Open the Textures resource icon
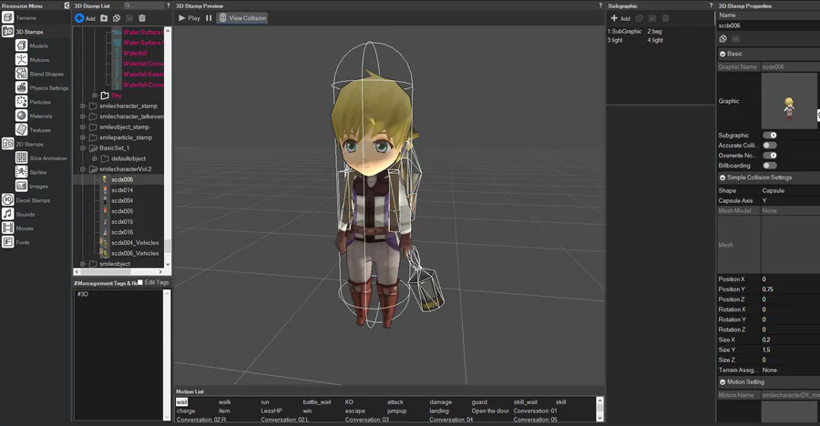Screen dimensions: 820x426 [22, 129]
